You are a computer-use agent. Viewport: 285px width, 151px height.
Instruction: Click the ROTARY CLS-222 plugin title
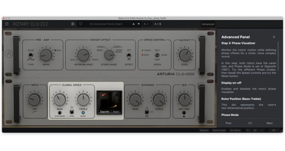click(31, 24)
